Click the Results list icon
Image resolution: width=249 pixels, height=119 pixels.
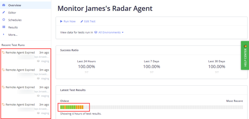point(4,27)
